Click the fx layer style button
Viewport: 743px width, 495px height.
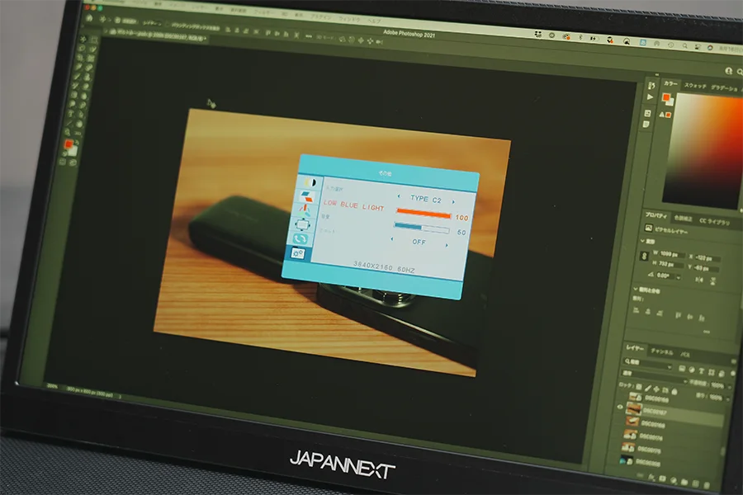point(652,477)
